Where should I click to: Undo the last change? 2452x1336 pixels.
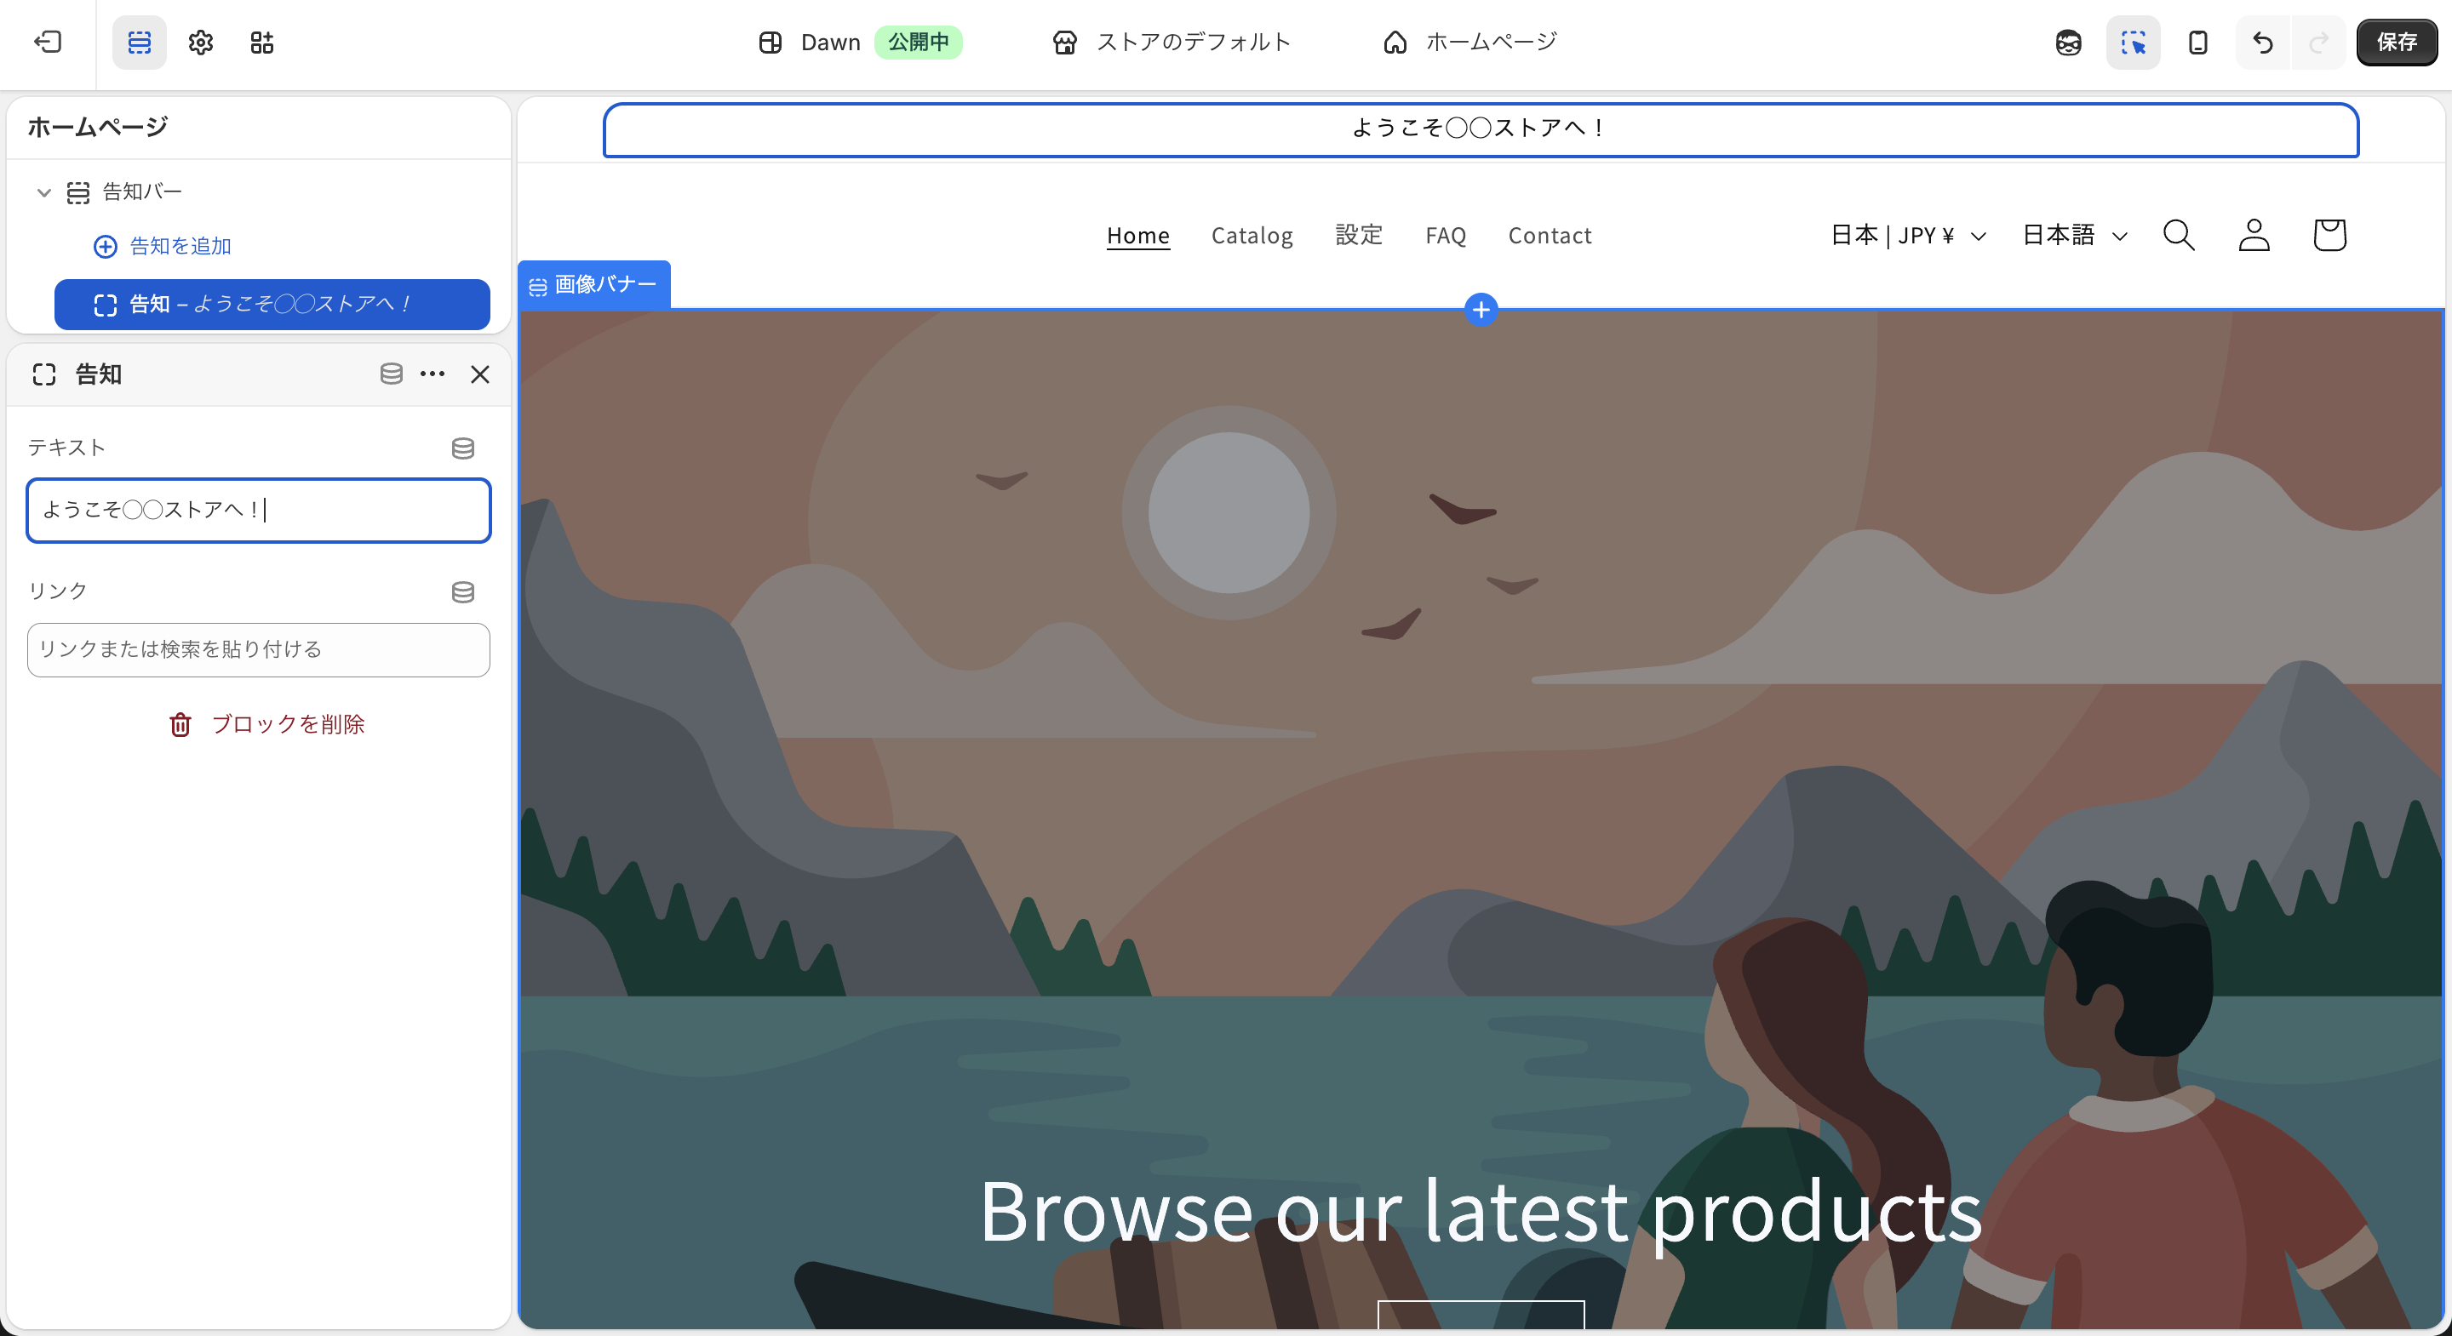tap(2263, 42)
